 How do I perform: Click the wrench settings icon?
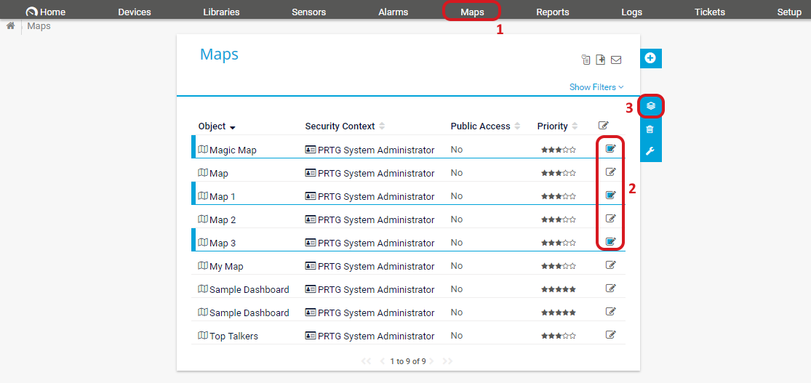[650, 151]
